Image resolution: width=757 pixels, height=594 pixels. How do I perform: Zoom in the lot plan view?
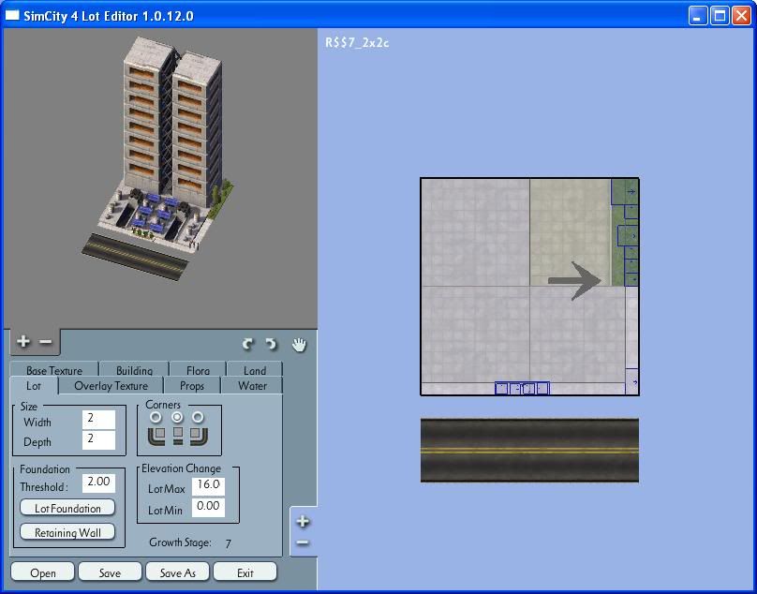303,522
